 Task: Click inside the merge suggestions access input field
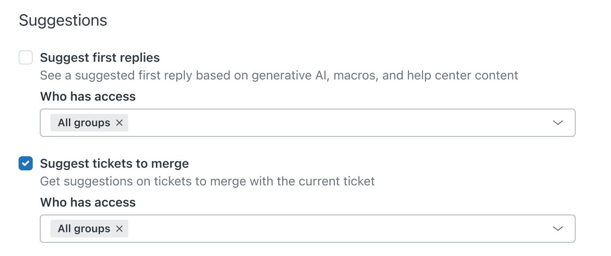pyautogui.click(x=309, y=229)
